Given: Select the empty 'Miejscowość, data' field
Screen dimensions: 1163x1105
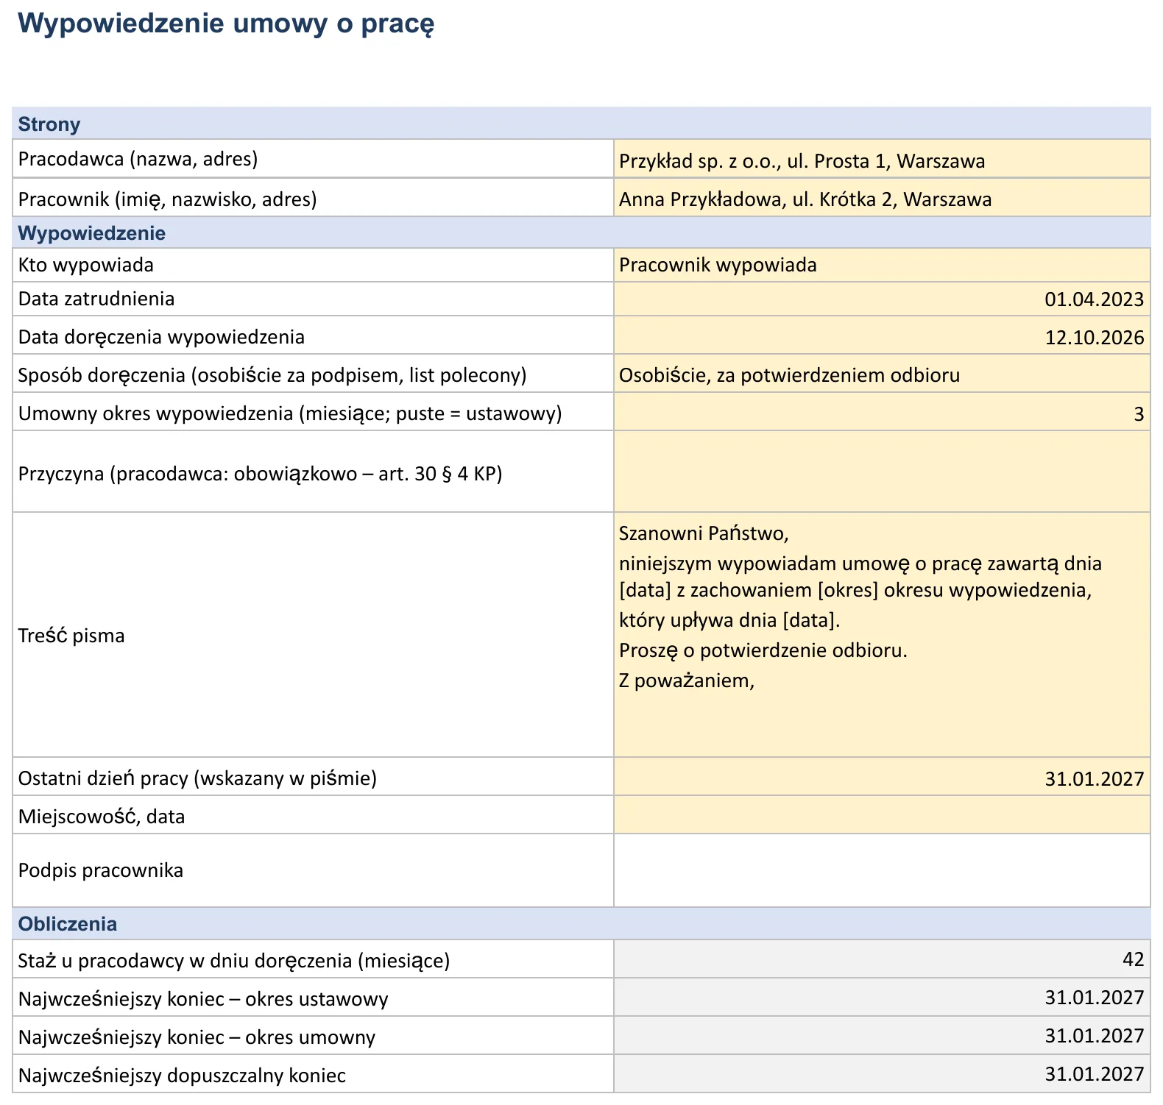Looking at the screenshot, I should pyautogui.click(x=882, y=816).
